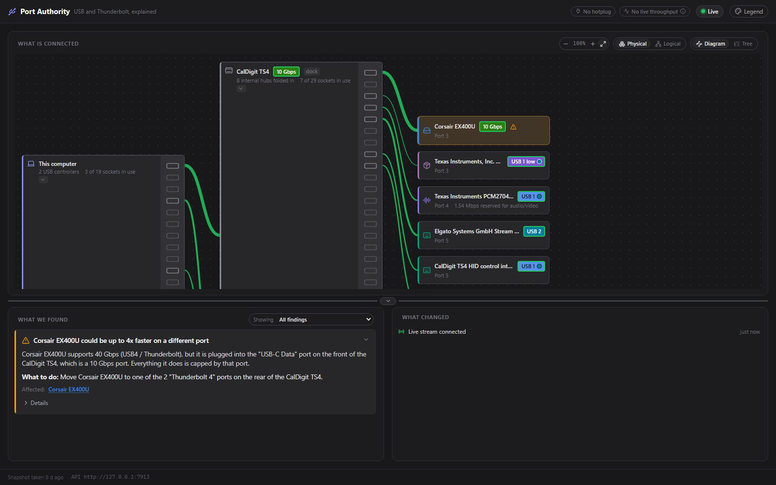The width and height of the screenshot is (776, 485).
Task: Click the 100% zoom level readout
Action: pyautogui.click(x=579, y=44)
